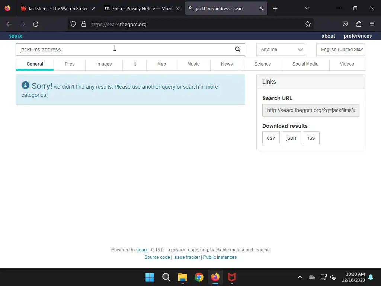Screen dimensions: 381x286
Task: Open the clock and date panel
Action: pos(353,277)
